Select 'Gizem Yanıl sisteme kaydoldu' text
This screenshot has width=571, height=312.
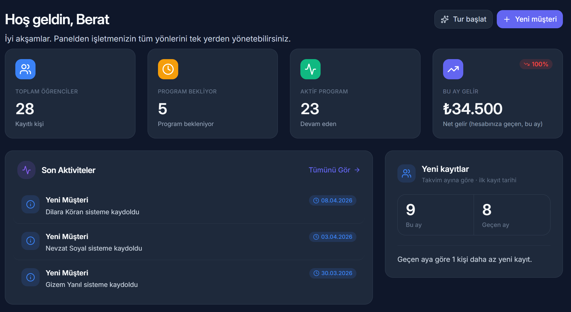point(92,285)
